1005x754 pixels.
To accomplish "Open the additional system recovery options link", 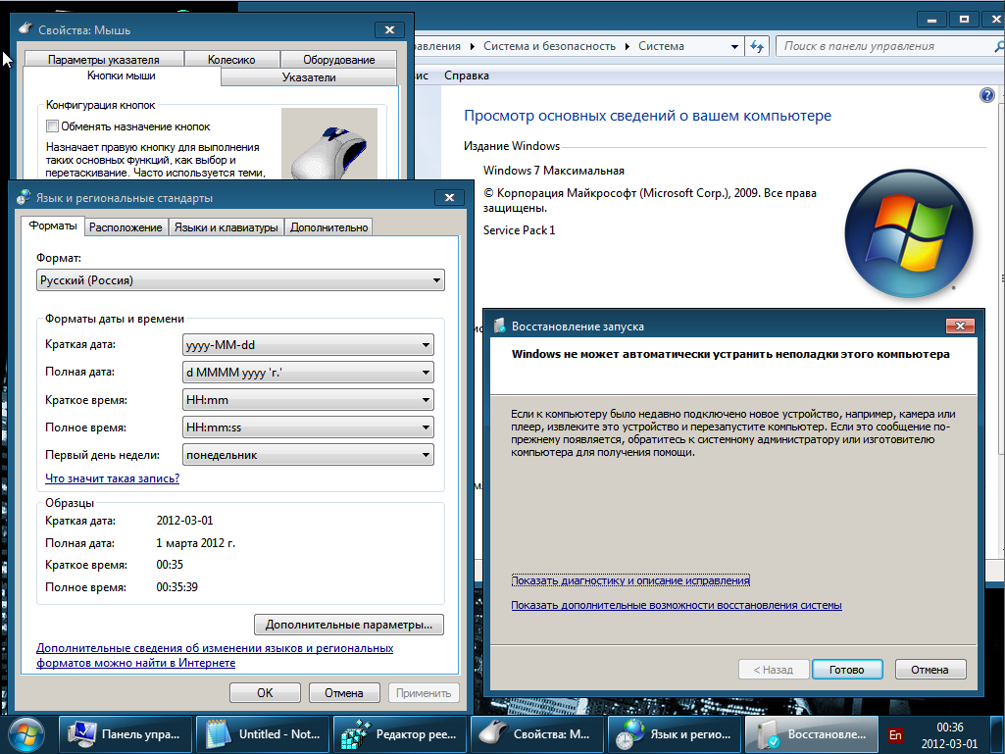I will pyautogui.click(x=677, y=605).
